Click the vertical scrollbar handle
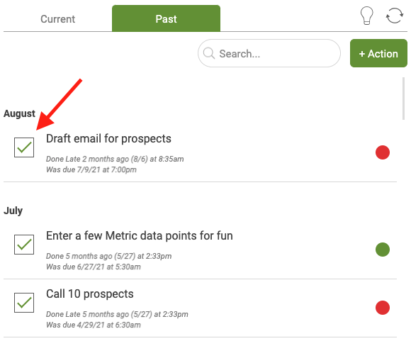Image resolution: width=411 pixels, height=341 pixels. point(403,99)
